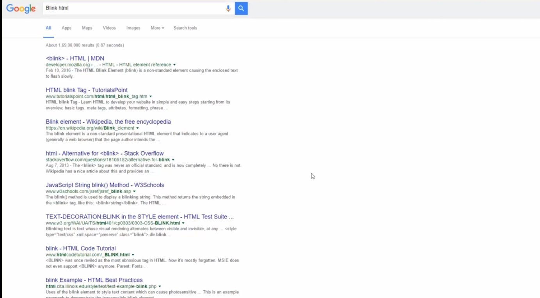Open 'blink Example - HTML Best Practices' result
Image resolution: width=540 pixels, height=298 pixels.
[94, 280]
